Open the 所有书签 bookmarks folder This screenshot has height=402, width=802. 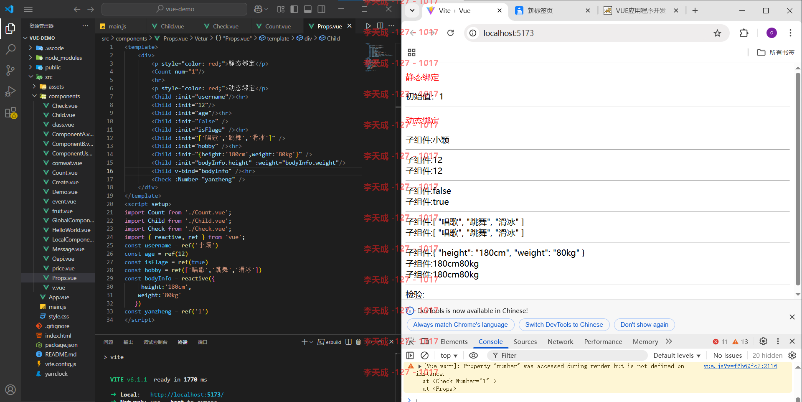(x=776, y=52)
